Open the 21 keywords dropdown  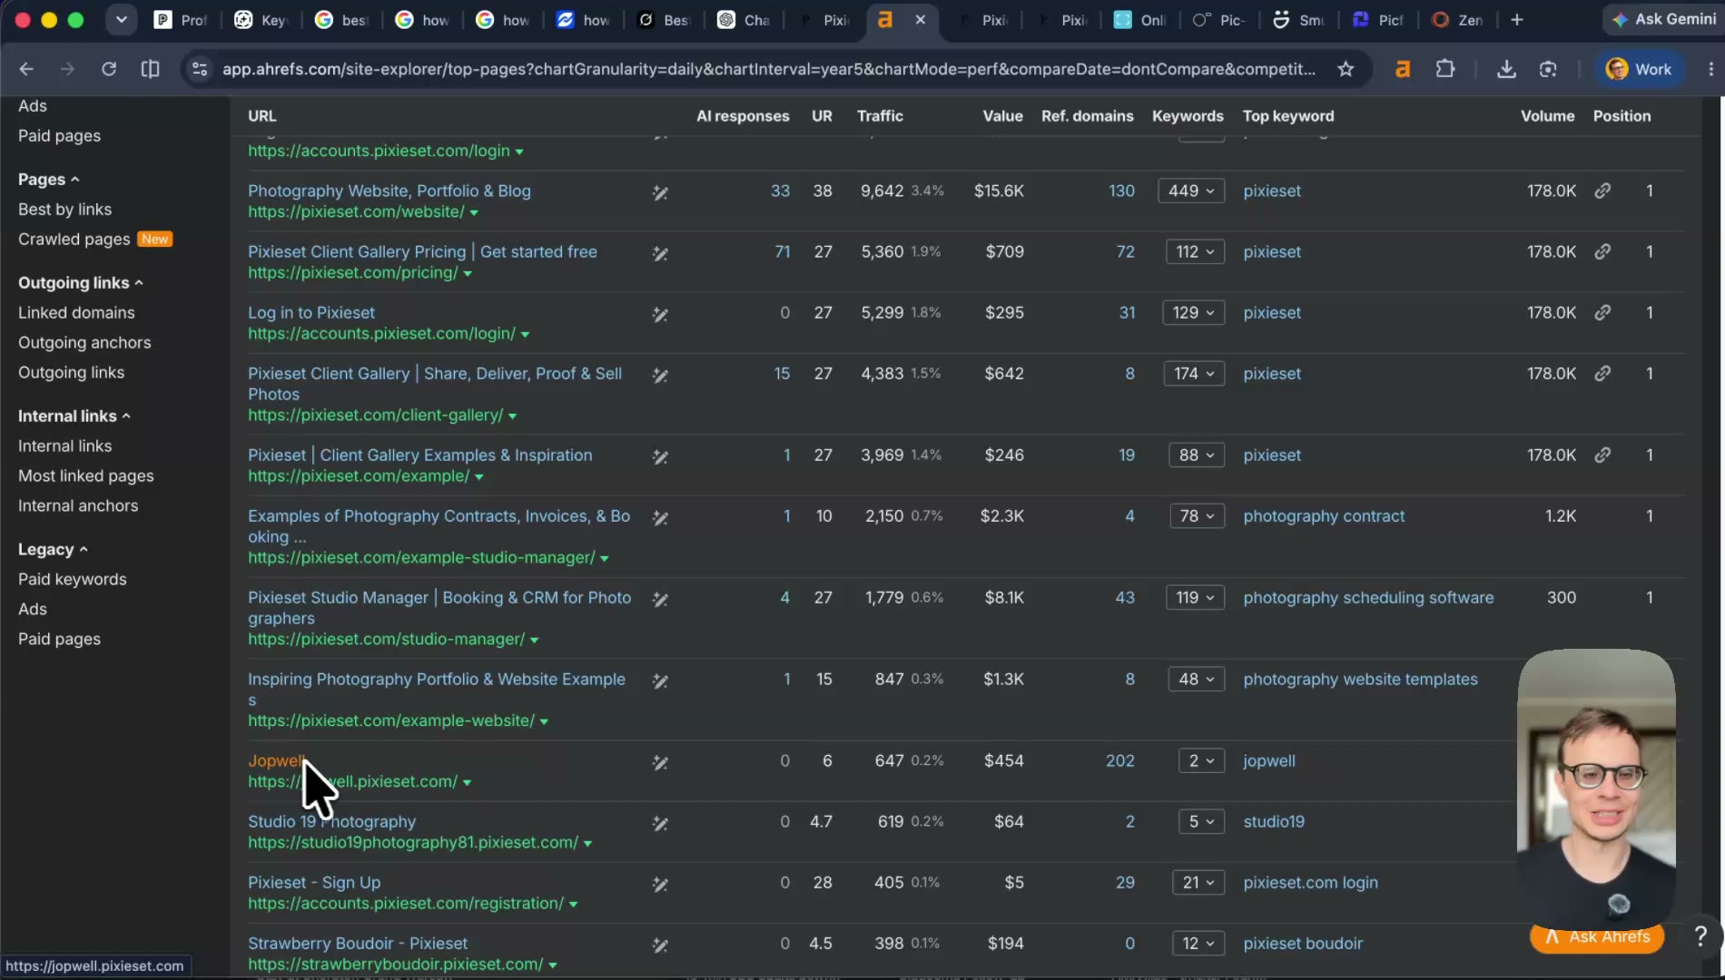coord(1198,882)
